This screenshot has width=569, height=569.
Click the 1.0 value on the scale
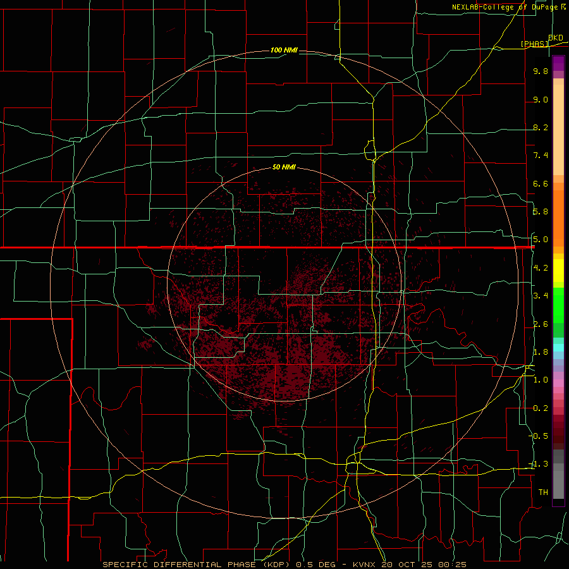pos(541,380)
